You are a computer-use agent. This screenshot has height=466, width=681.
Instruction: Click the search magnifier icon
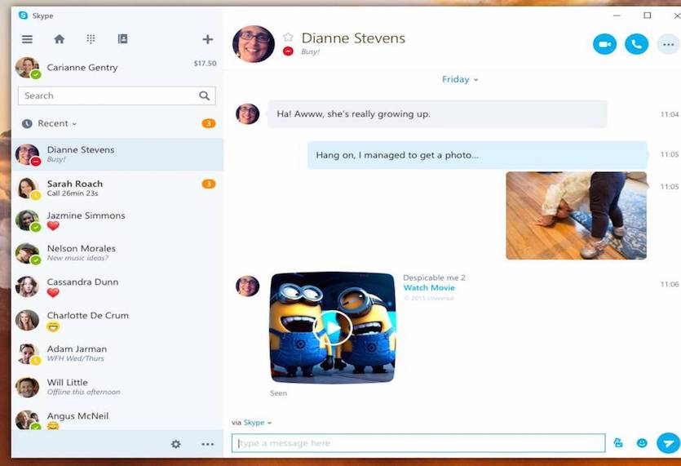204,95
